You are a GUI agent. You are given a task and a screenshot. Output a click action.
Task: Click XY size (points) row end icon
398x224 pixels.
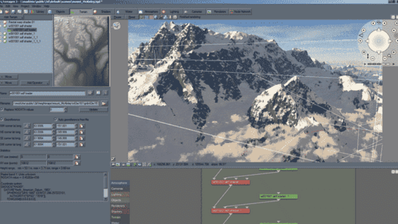coord(77,163)
